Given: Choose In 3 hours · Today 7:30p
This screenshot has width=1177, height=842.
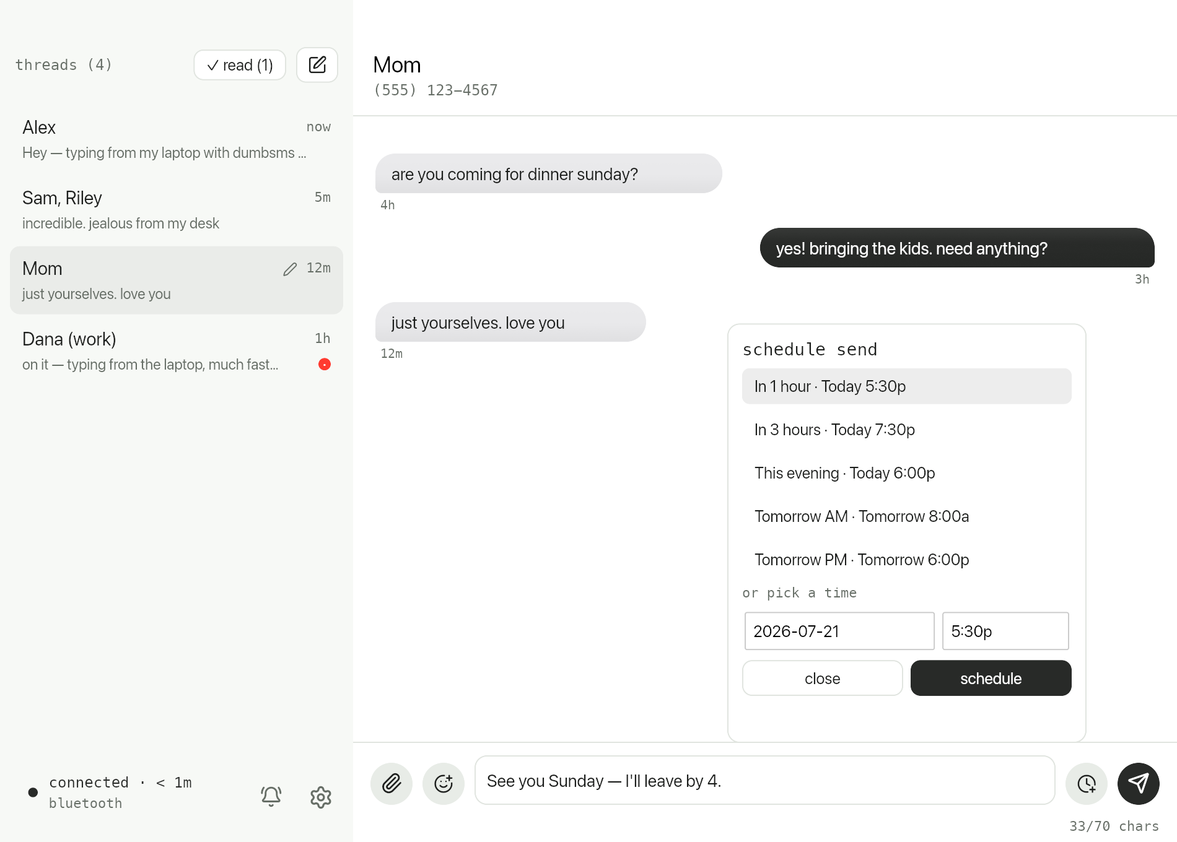Looking at the screenshot, I should click(906, 430).
